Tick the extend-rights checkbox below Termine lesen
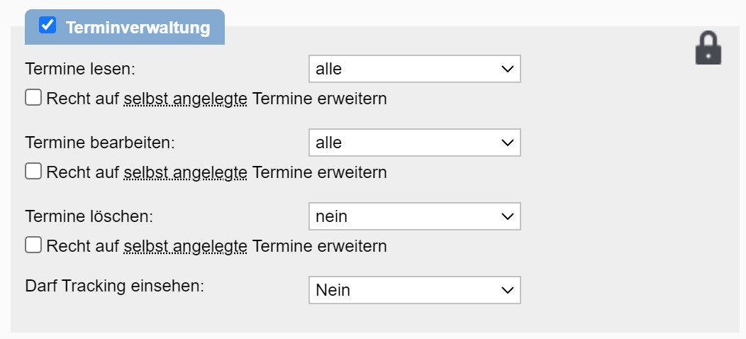 click(33, 98)
